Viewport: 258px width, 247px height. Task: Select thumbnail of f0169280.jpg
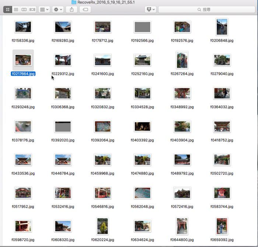[x=63, y=27]
